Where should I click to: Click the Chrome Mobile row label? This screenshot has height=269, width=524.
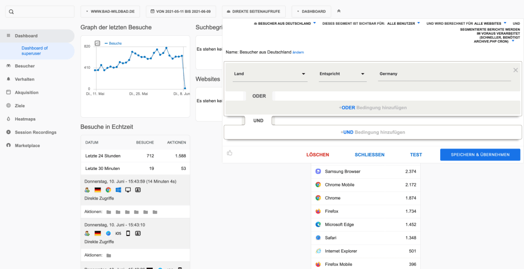tap(340, 185)
